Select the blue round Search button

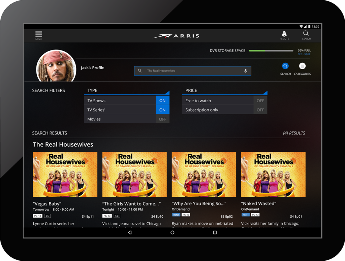coord(285,66)
